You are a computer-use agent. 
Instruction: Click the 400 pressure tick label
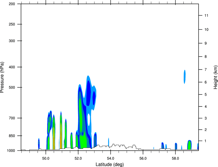(x=12, y=67)
